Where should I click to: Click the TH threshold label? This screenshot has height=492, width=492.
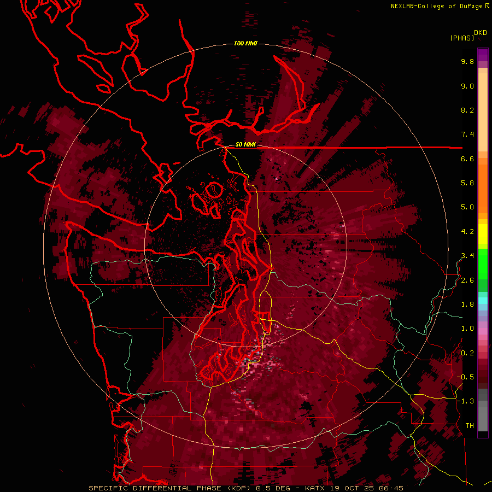470,426
